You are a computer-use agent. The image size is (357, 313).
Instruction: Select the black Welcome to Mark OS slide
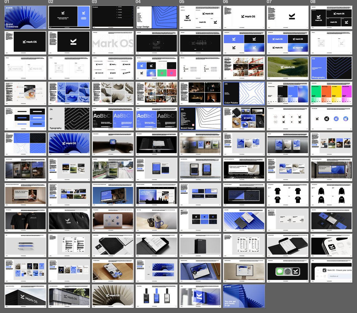pyautogui.click(x=69, y=18)
